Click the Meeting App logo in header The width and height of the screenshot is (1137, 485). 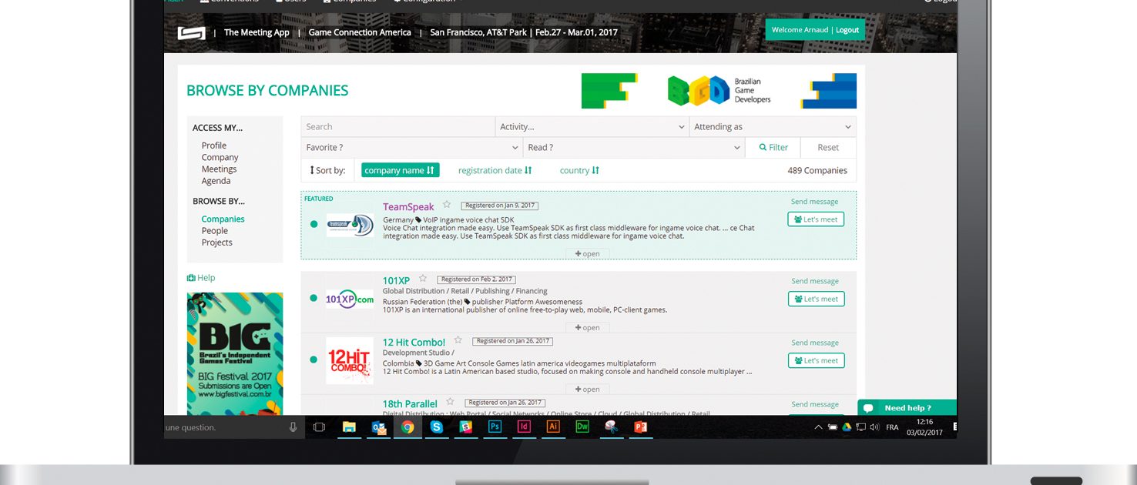(x=191, y=33)
